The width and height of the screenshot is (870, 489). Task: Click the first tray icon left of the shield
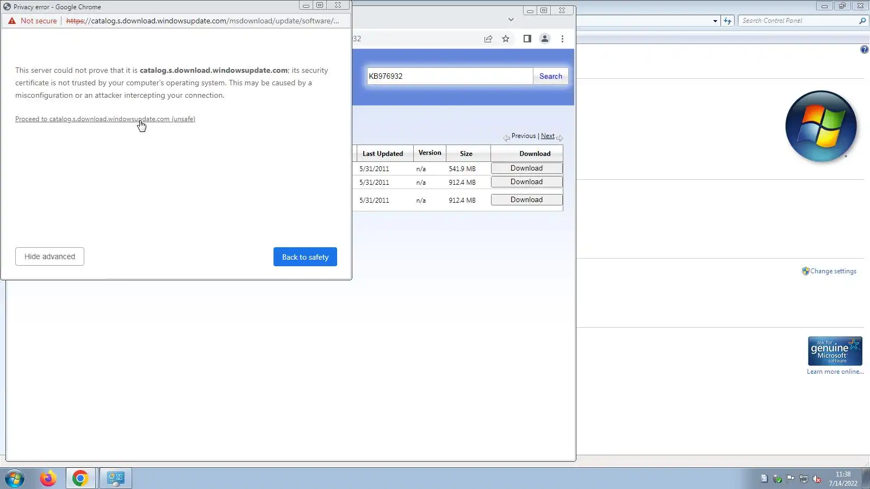[x=764, y=479]
